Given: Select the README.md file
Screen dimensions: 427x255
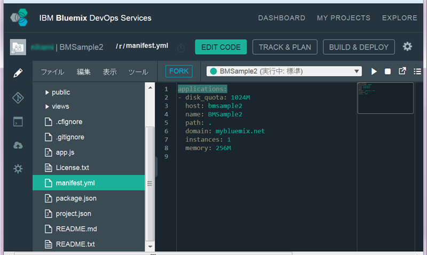Looking at the screenshot, I should pos(89,229).
